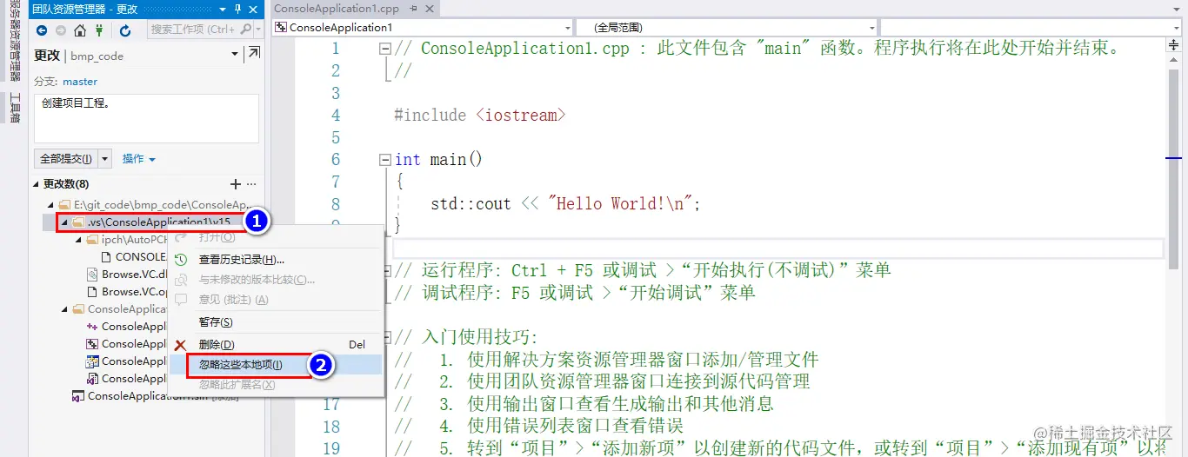This screenshot has width=1188, height=457.
Task: Collapse the ipch\AutoPCH folder node
Action: [79, 240]
